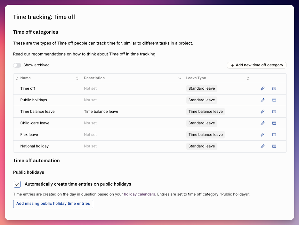Screen dimensions: 299x225
Task: Archive the Child-care leave category
Action: [x=274, y=123]
